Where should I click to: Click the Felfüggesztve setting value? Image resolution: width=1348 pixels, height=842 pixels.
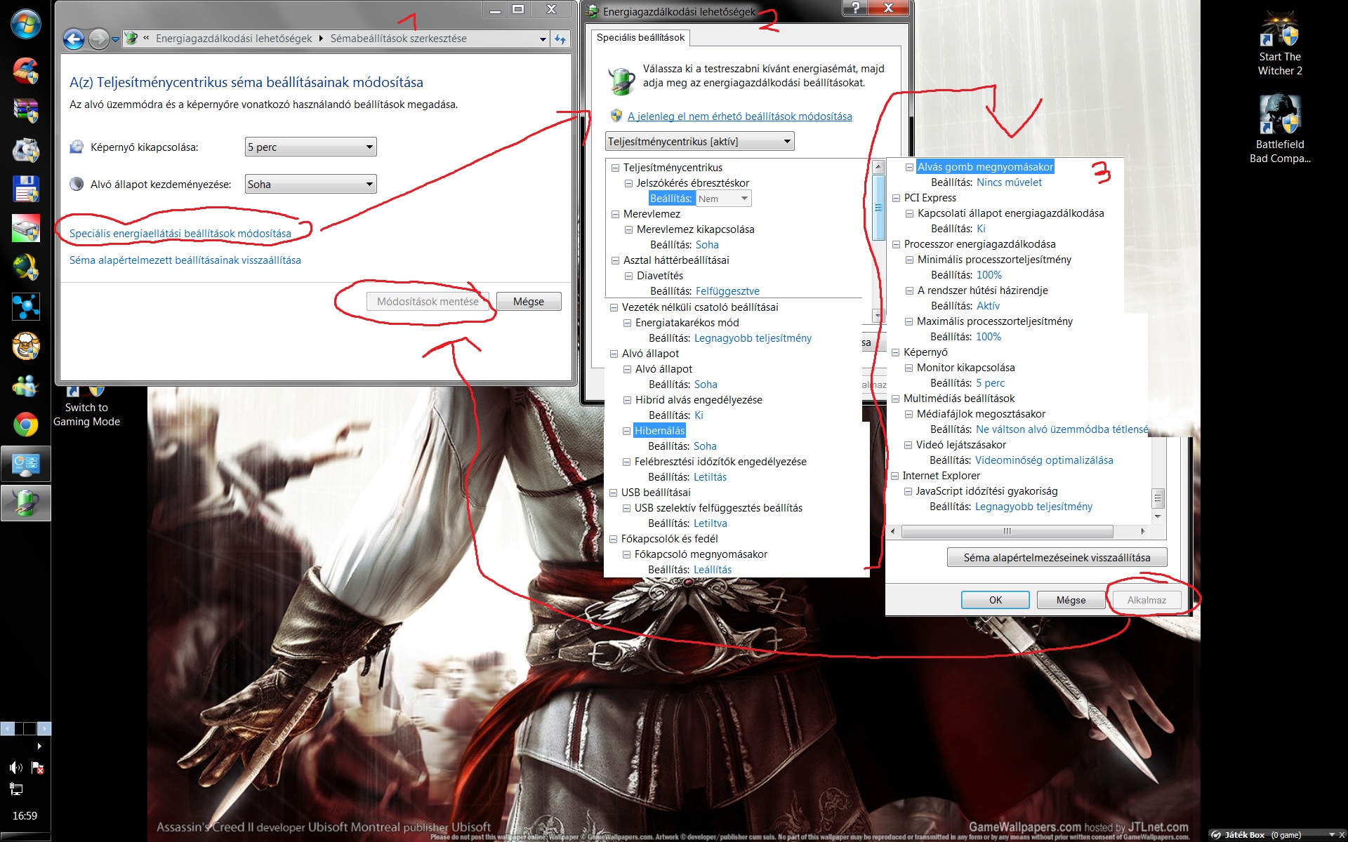727,291
